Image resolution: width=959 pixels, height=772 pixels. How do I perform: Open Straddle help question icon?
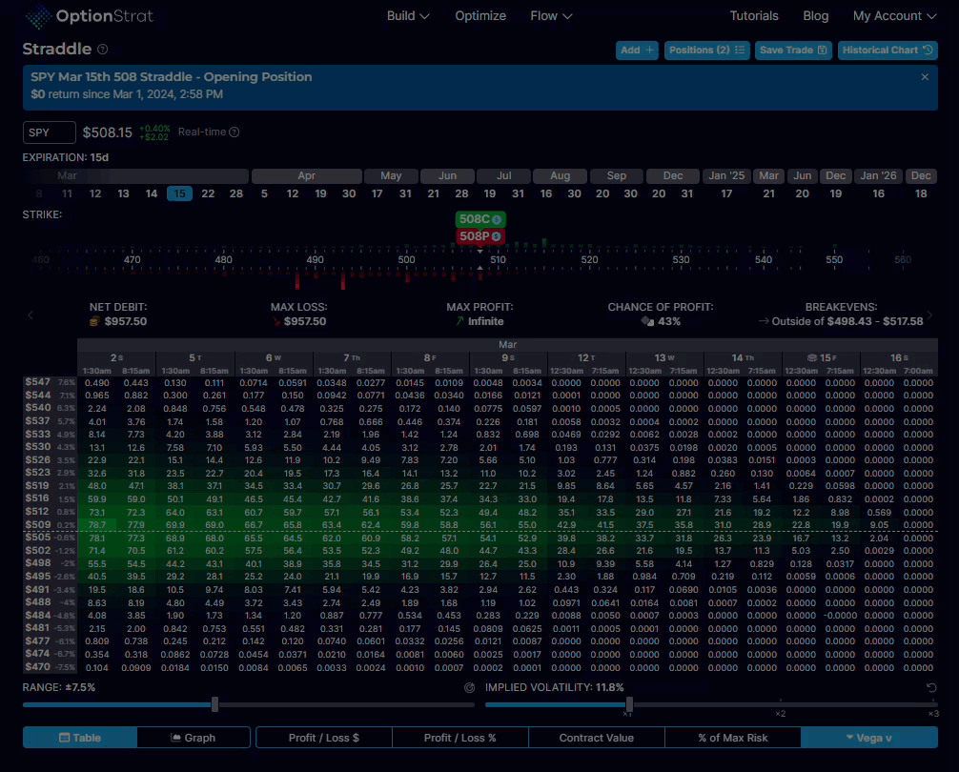pos(103,50)
